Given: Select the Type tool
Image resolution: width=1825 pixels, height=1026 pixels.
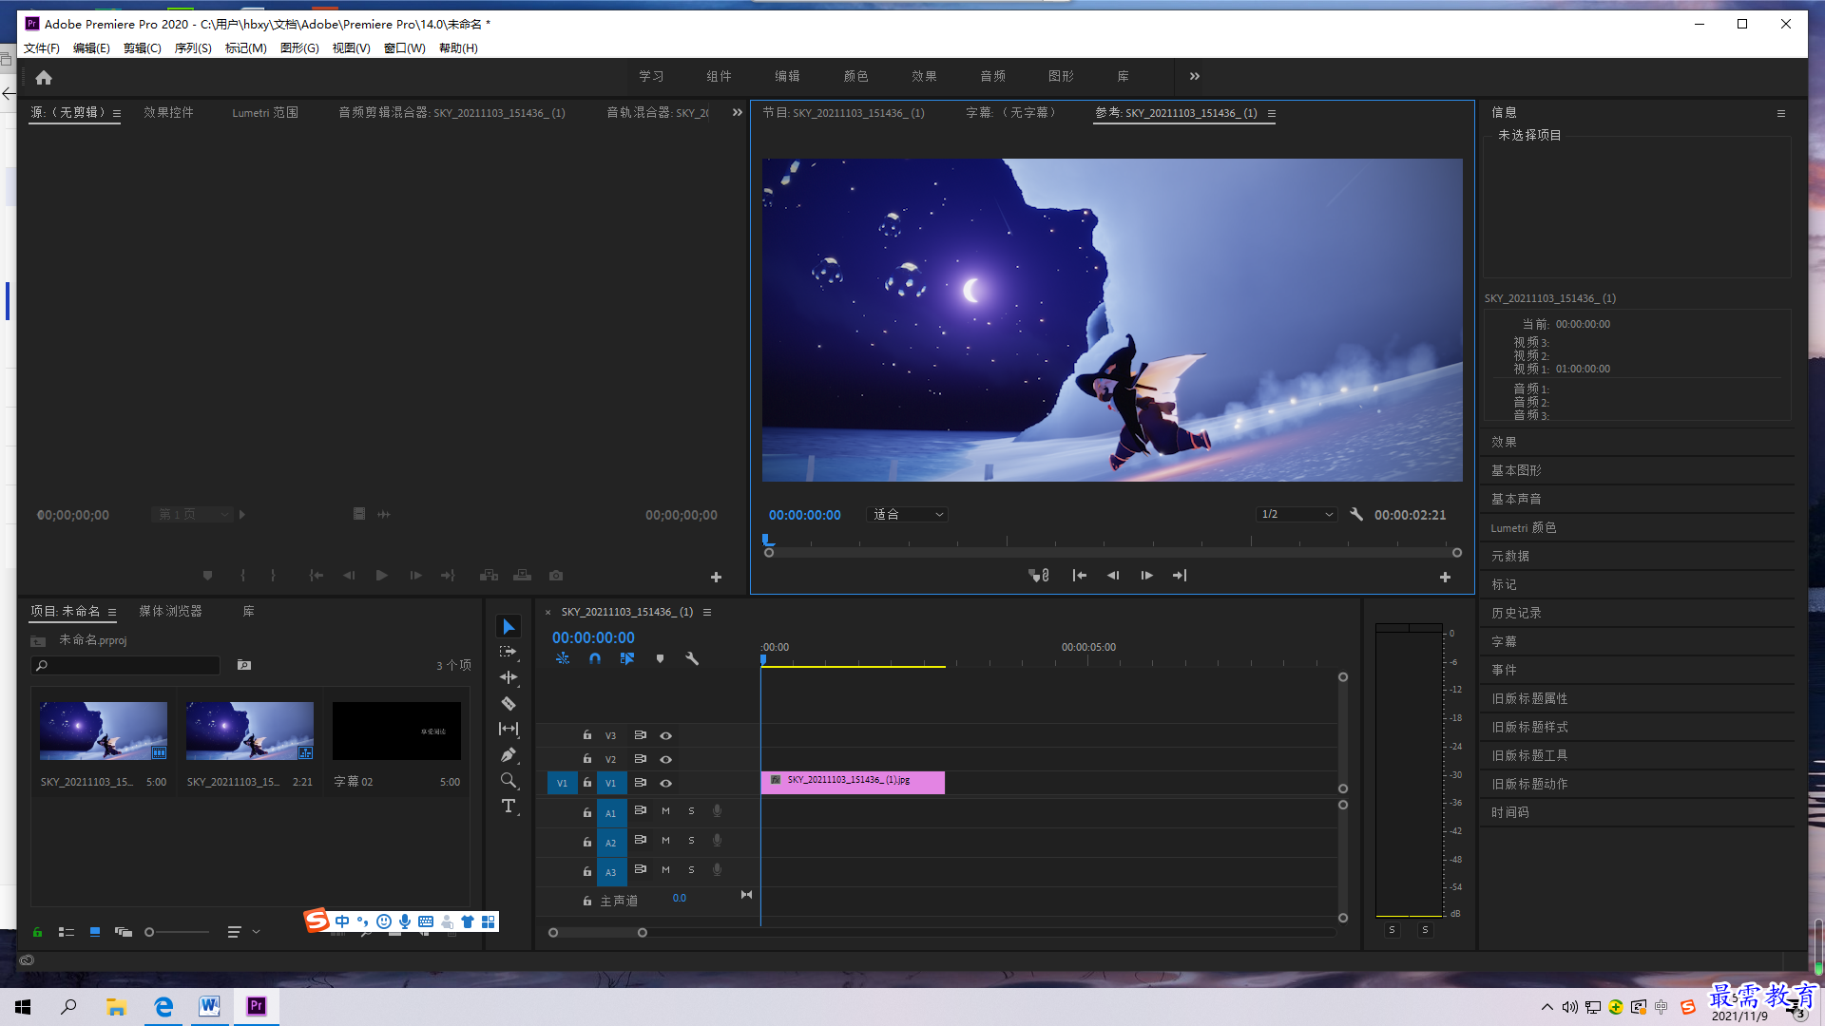Looking at the screenshot, I should [x=509, y=806].
